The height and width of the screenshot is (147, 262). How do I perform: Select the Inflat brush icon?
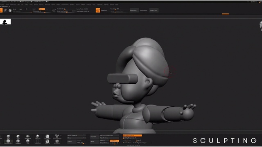[18, 137]
